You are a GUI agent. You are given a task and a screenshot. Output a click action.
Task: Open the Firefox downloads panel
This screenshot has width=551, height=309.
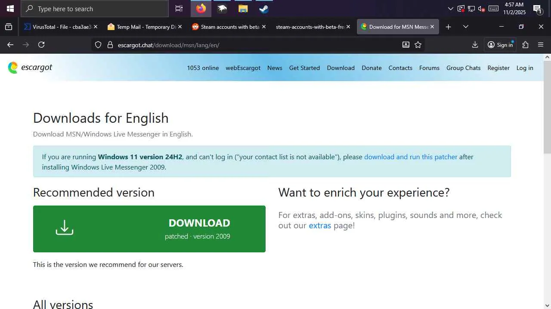pyautogui.click(x=475, y=45)
